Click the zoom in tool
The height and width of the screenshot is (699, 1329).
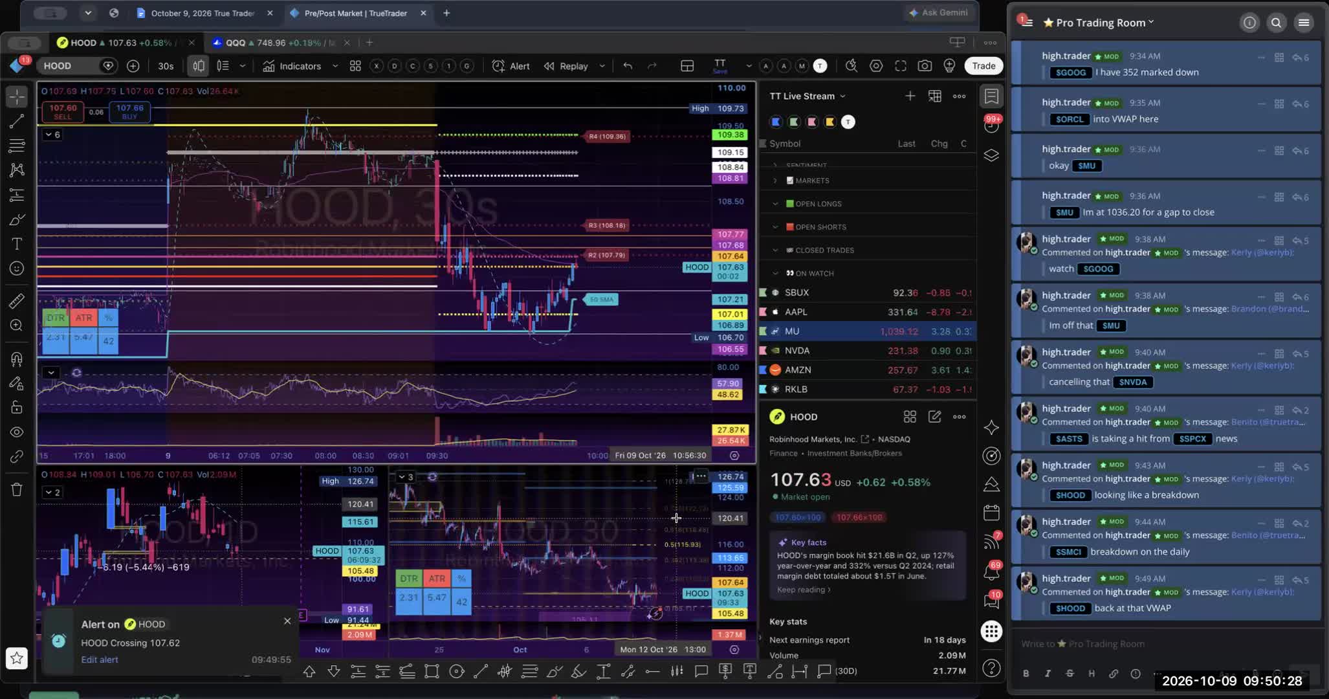tap(17, 326)
